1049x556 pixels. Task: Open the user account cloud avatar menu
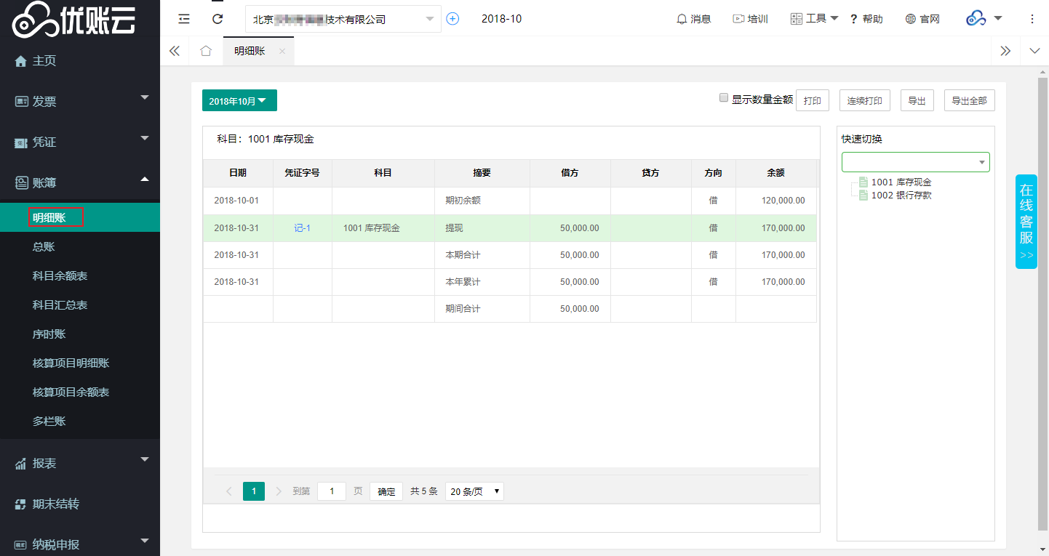pos(984,19)
